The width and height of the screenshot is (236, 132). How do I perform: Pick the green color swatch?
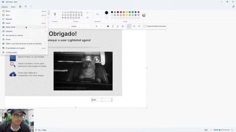pos(129,12)
